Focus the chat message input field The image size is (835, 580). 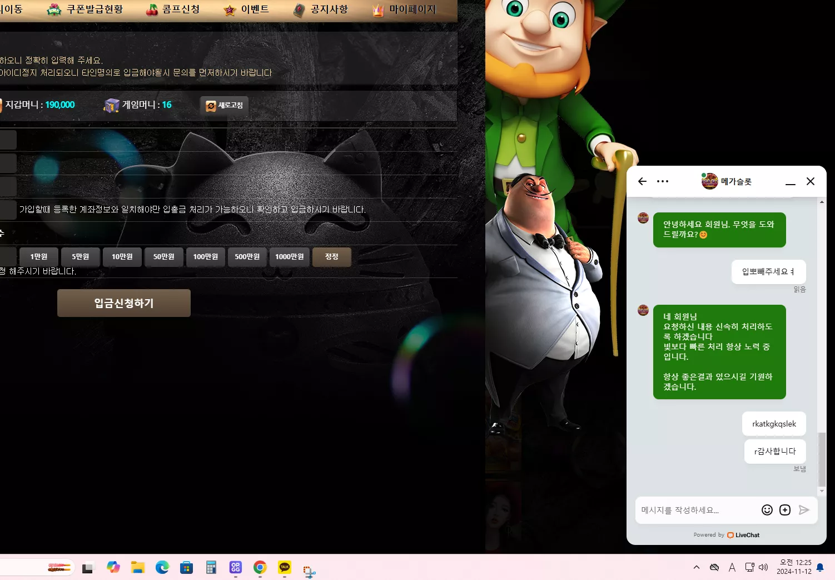[x=698, y=510]
